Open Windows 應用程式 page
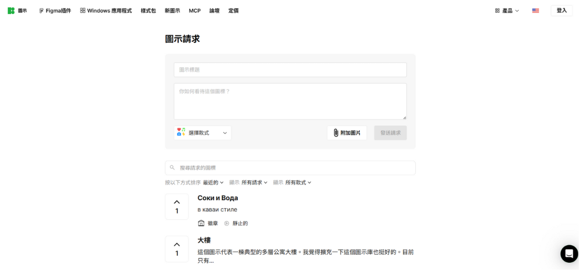 click(x=106, y=10)
